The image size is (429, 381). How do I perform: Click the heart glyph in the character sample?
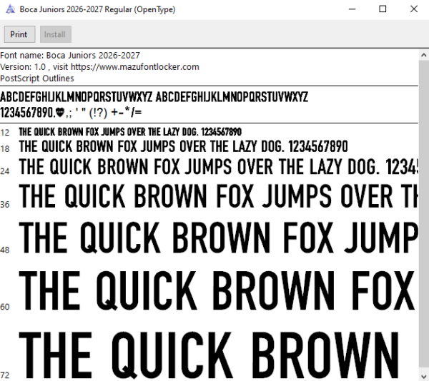(60, 112)
